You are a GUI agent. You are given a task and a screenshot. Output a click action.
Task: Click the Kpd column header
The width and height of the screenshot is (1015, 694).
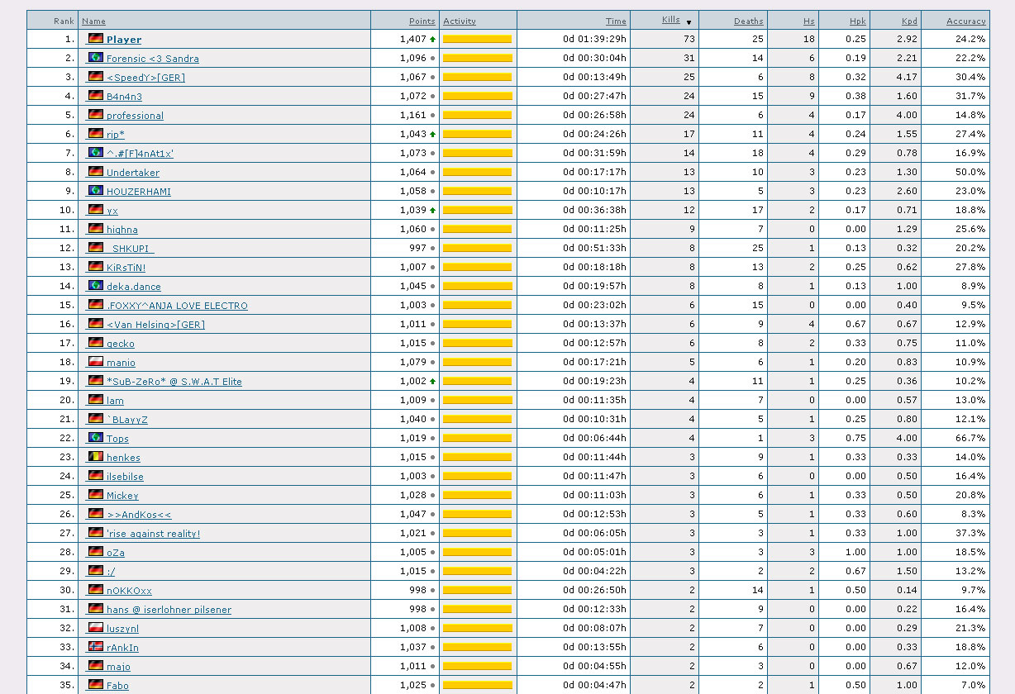coord(909,21)
